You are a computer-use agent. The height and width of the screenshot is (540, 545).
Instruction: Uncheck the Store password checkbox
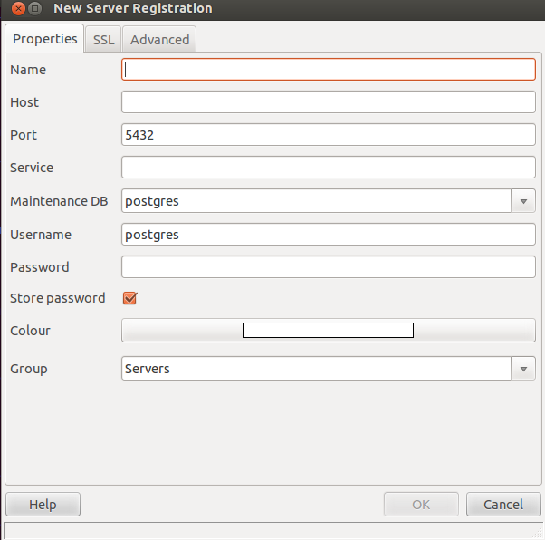click(130, 298)
